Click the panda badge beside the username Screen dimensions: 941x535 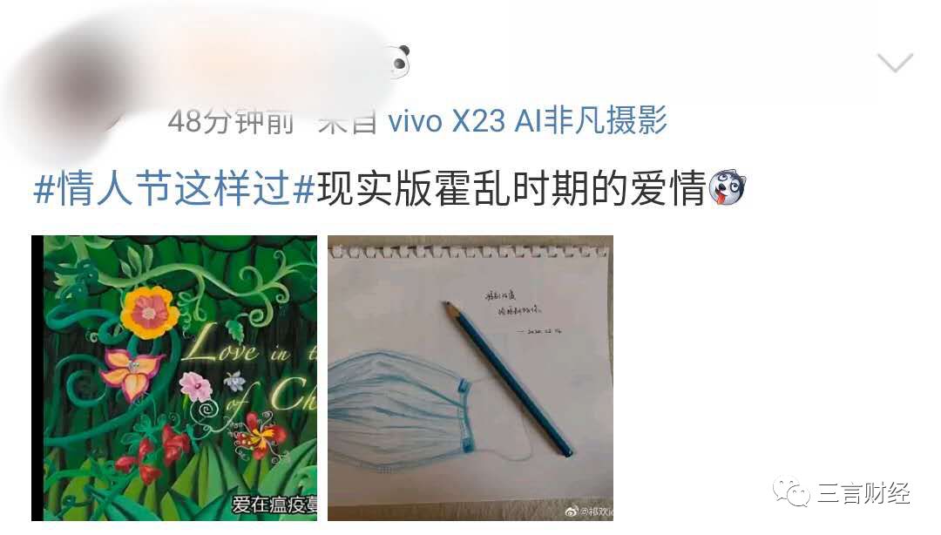click(398, 62)
